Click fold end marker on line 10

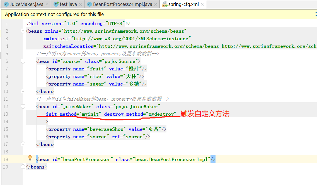(x=23, y=91)
